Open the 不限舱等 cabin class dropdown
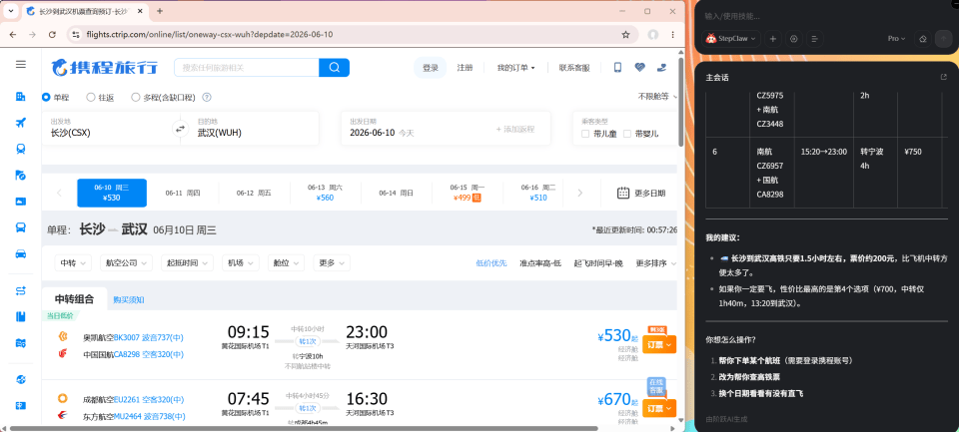 point(658,97)
